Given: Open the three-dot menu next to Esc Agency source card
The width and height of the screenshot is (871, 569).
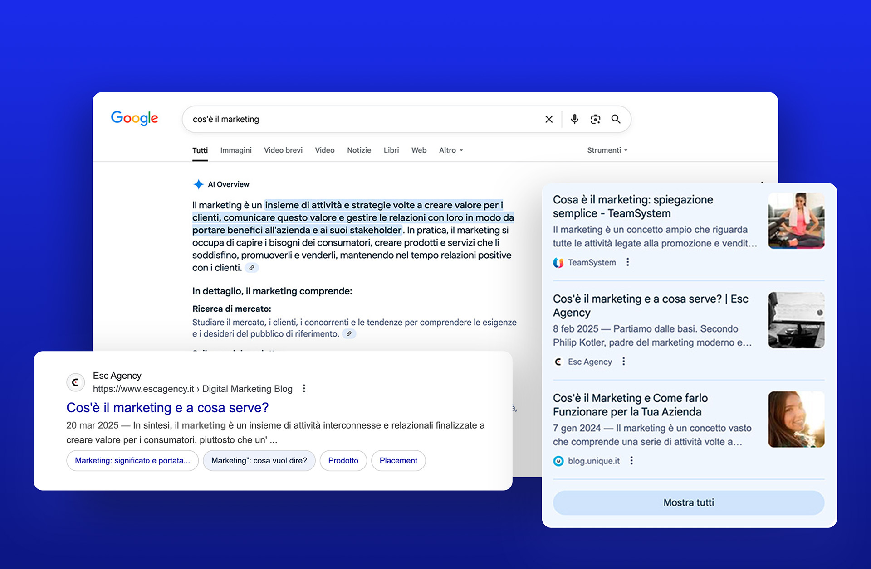Looking at the screenshot, I should pos(624,362).
